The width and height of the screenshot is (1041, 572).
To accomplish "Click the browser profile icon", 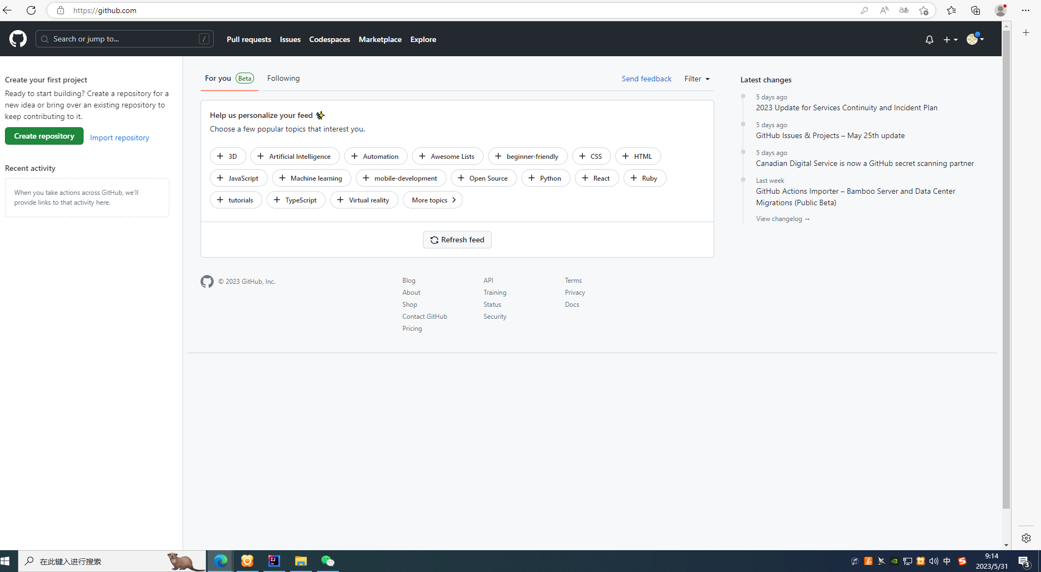I will tap(1001, 10).
